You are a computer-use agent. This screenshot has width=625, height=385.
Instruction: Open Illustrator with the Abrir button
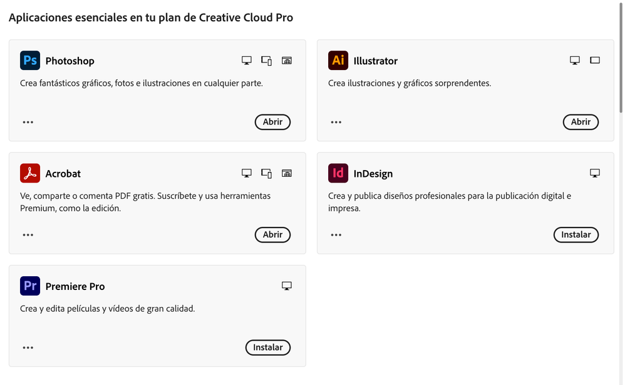pyautogui.click(x=581, y=122)
